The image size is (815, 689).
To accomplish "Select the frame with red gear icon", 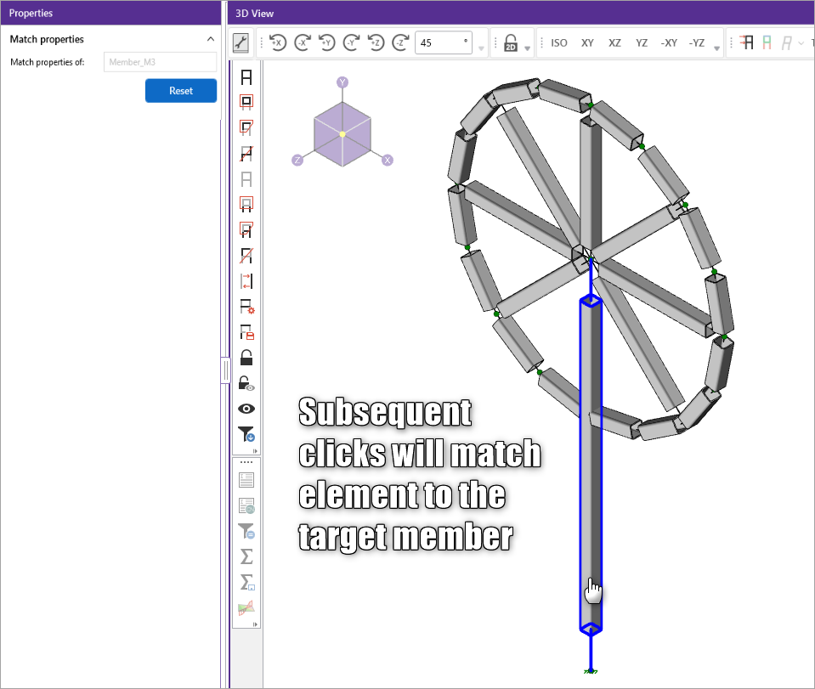I will [246, 307].
